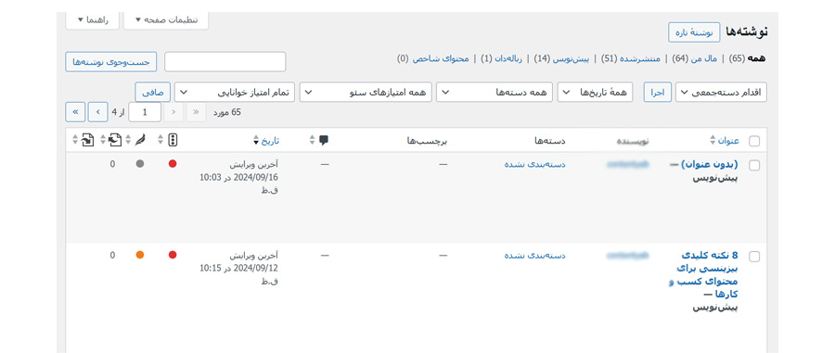Filter by منتشرشده (51)
Image resolution: width=835 pixels, height=353 pixels.
tap(631, 58)
